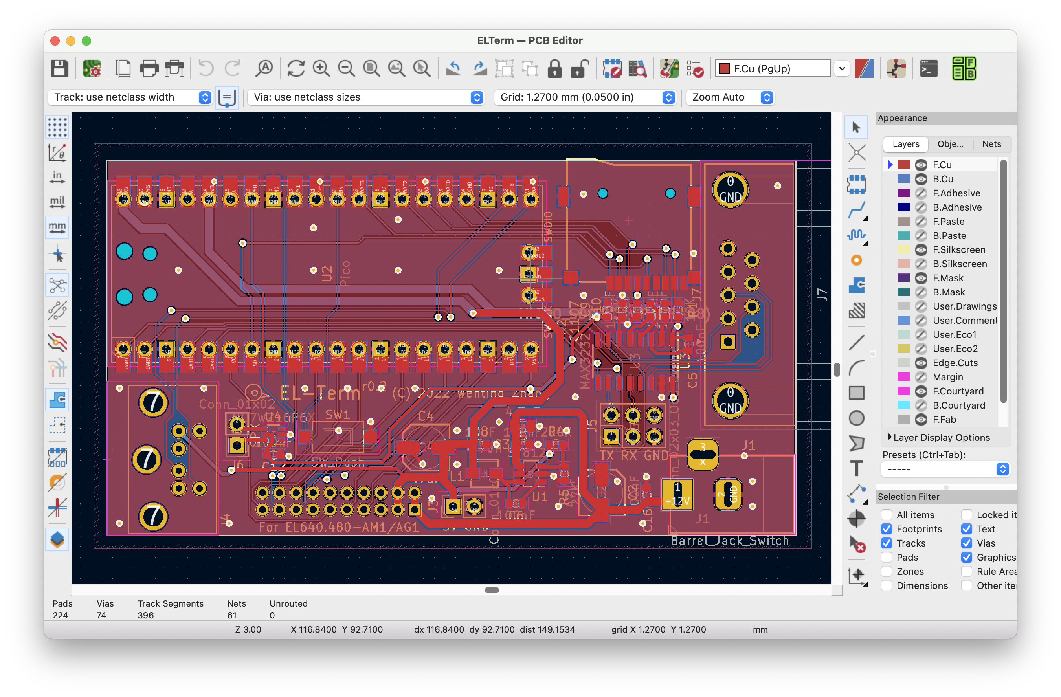Select the Add Text tool
The width and height of the screenshot is (1061, 697).
click(x=856, y=468)
